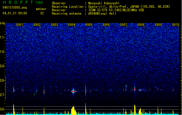Click the Observer label
The width and height of the screenshot is (182, 115).
point(59,3)
